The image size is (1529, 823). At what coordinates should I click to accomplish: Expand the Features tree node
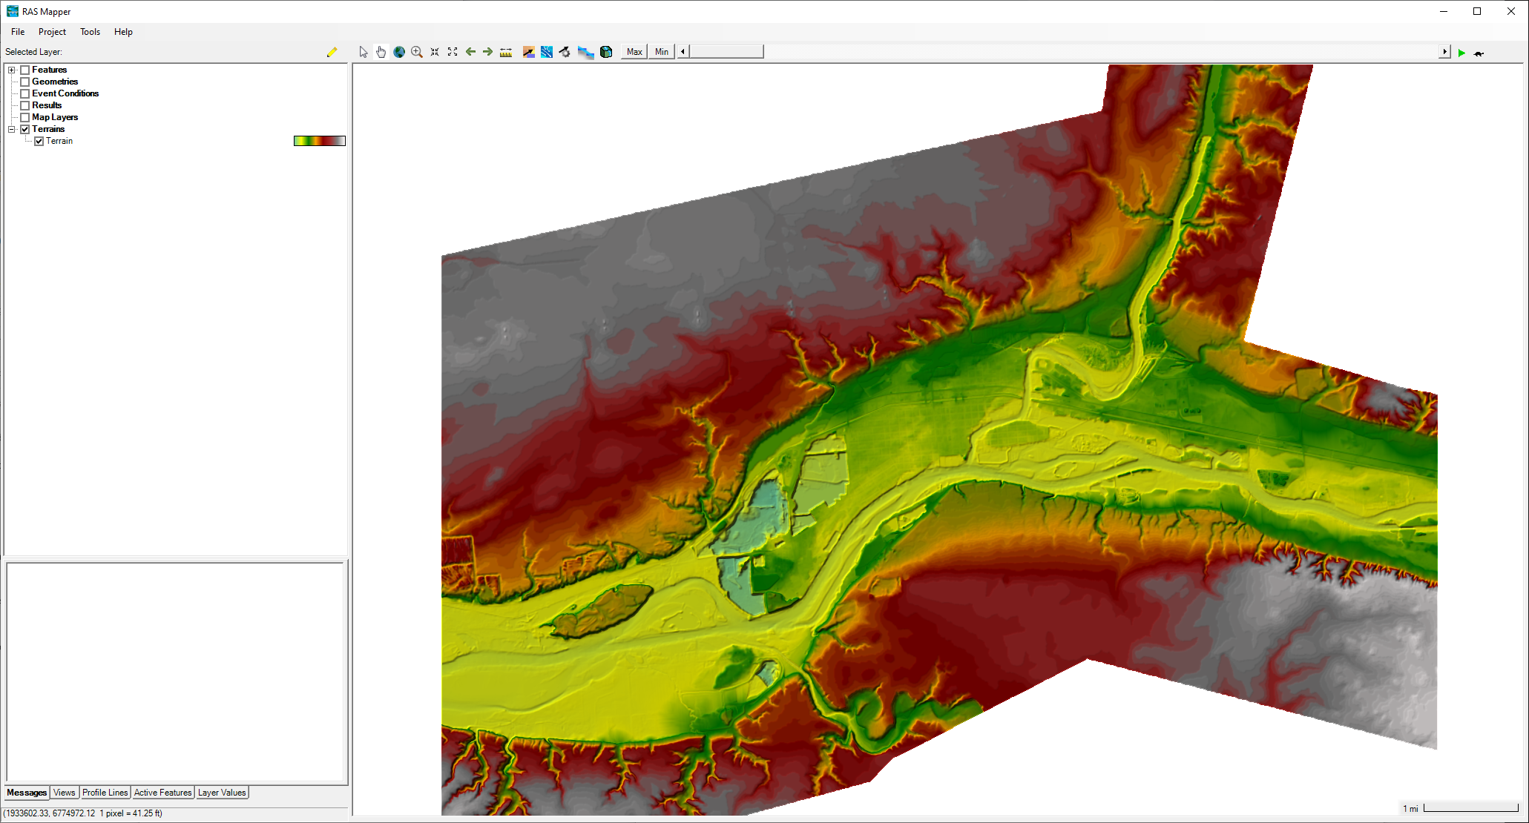(x=12, y=70)
